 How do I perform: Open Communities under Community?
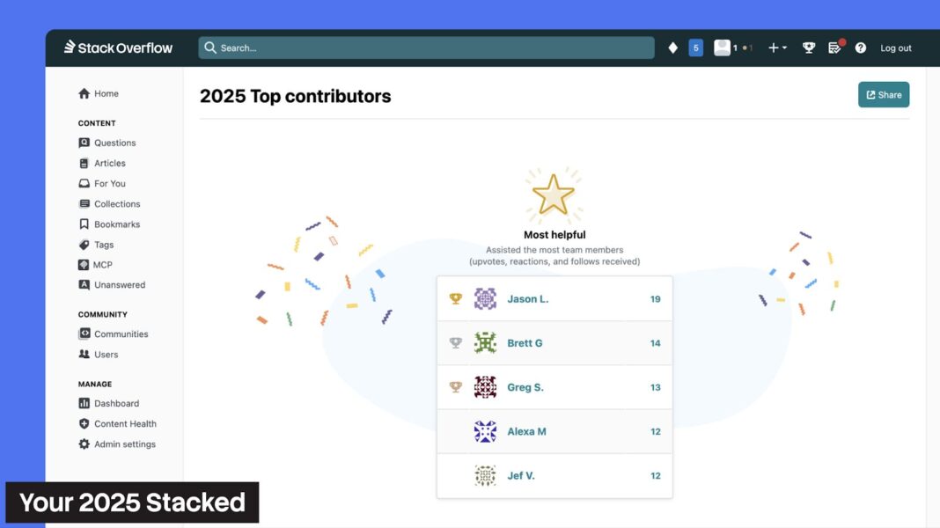(x=120, y=334)
